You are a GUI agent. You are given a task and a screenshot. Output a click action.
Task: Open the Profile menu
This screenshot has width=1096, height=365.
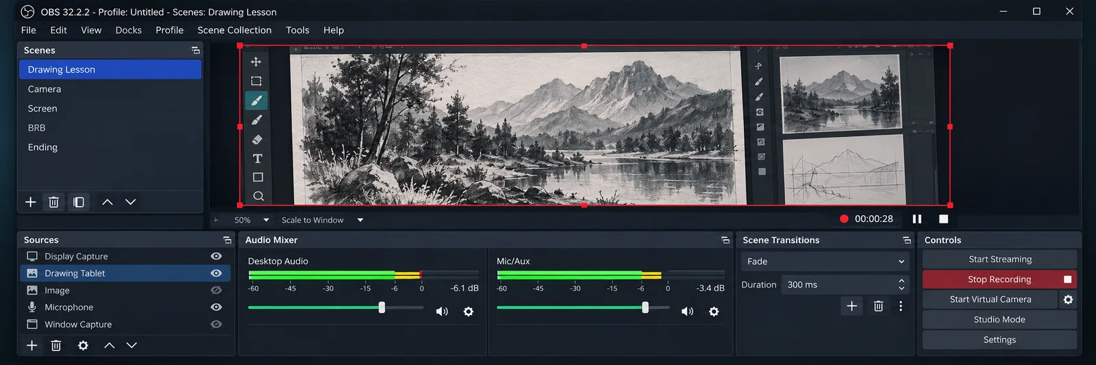(169, 30)
